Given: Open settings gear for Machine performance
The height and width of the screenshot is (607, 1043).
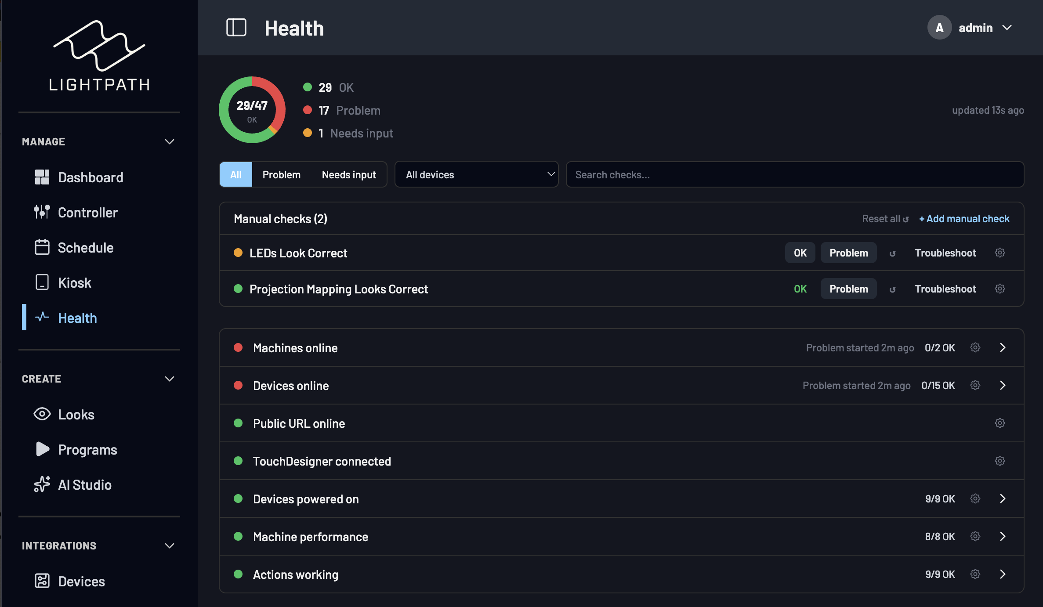Looking at the screenshot, I should (975, 536).
